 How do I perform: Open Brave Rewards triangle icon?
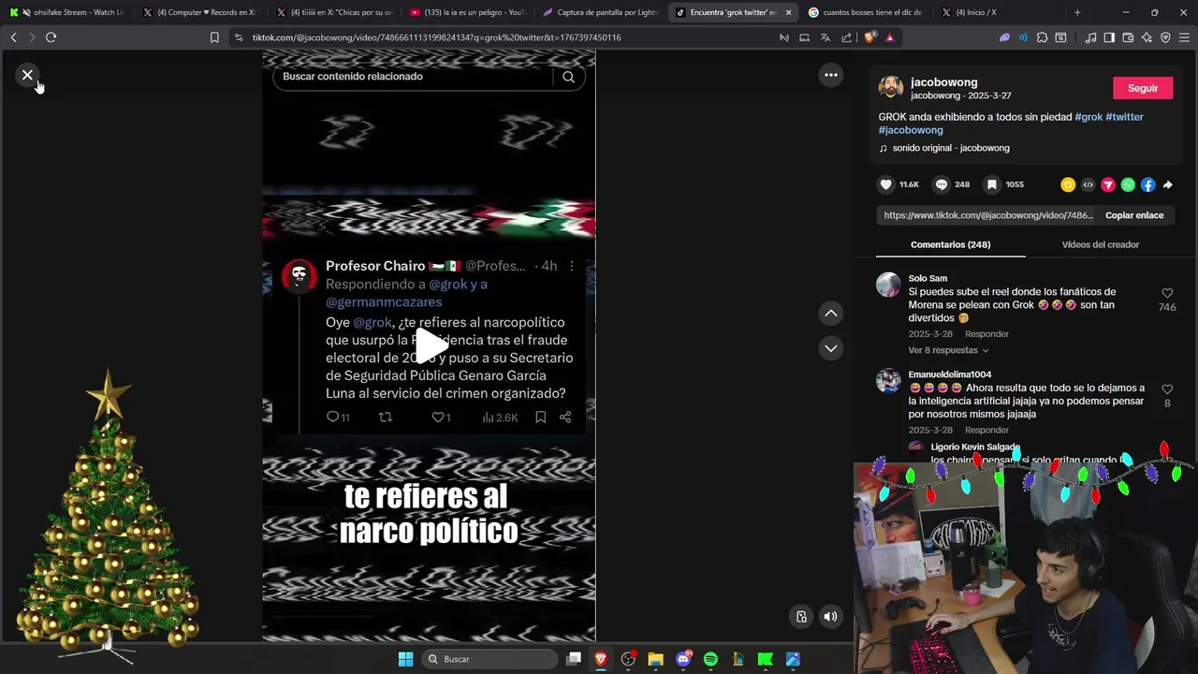coord(889,37)
